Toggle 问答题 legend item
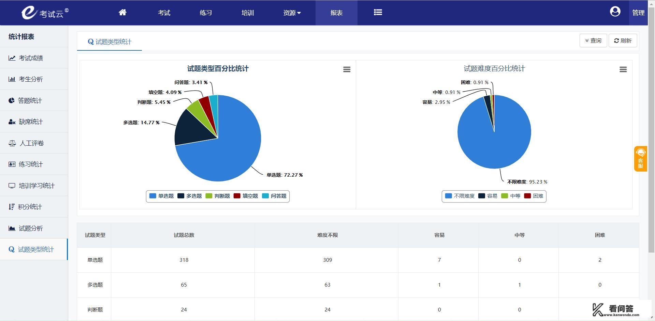 pos(274,196)
